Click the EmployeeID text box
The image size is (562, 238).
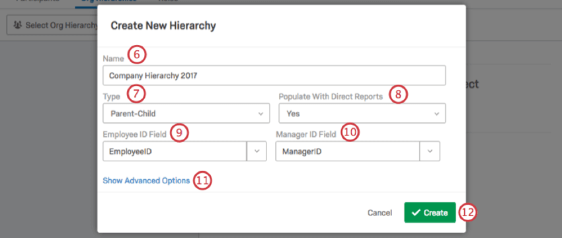tap(175, 151)
